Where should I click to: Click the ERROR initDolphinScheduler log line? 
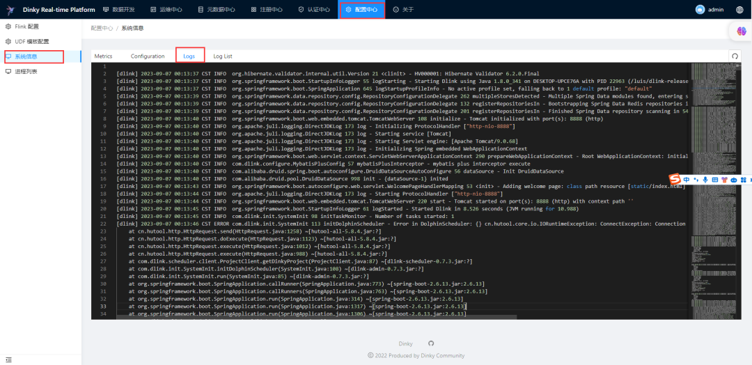[x=401, y=224]
